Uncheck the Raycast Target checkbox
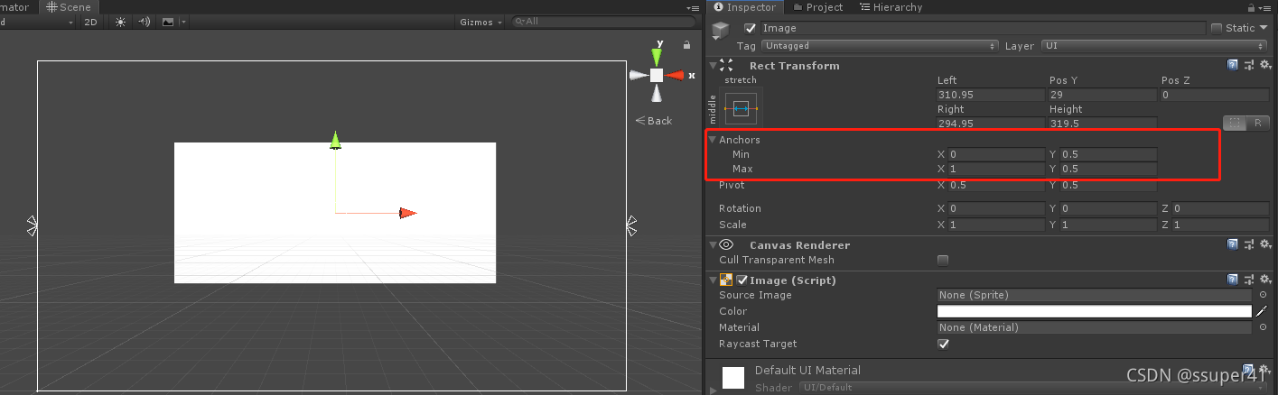The height and width of the screenshot is (395, 1278). pos(943,344)
